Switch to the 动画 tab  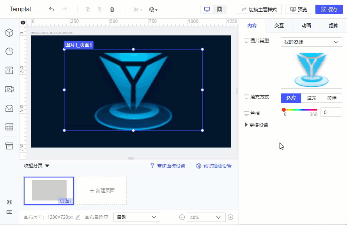306,26
